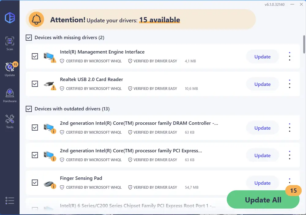Viewport: 306px width, 215px height.
Task: Click the Driver Easy logo icon
Action: pos(10,17)
